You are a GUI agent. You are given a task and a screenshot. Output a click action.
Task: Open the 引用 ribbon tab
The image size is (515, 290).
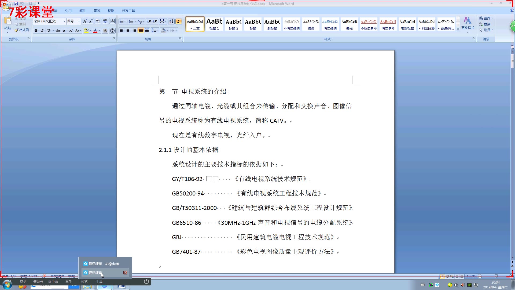68,10
